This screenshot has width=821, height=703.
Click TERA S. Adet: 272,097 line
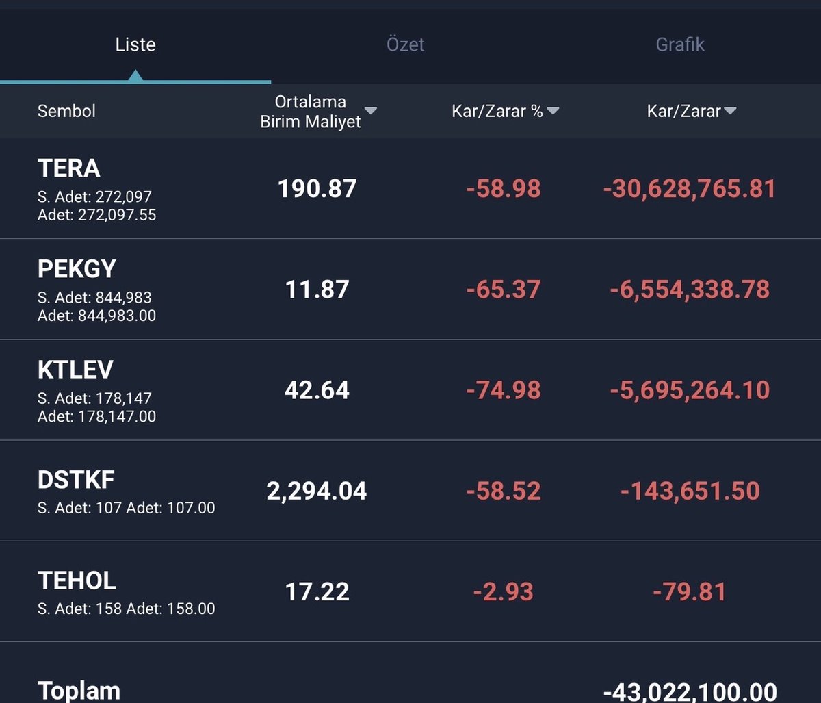94,197
